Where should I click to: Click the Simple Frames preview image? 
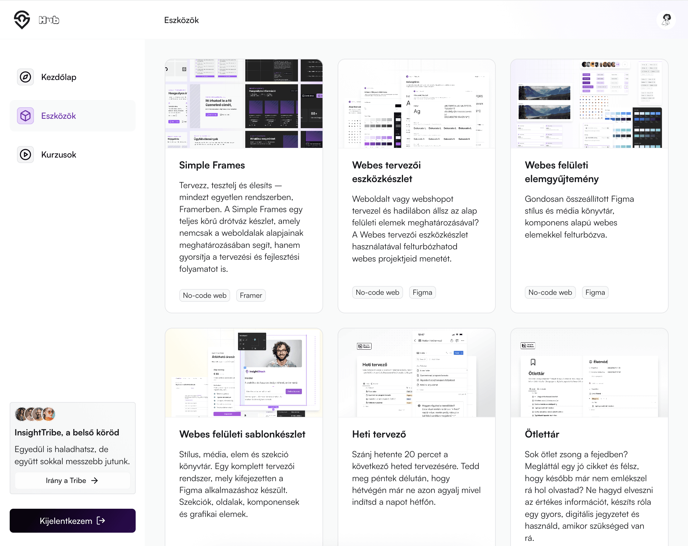point(244,104)
